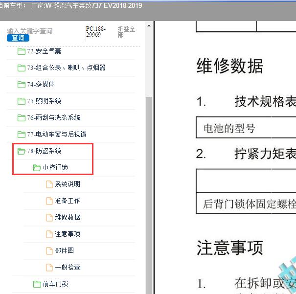
Task: Click the tree scrollbar up arrow
Action: click(149, 25)
